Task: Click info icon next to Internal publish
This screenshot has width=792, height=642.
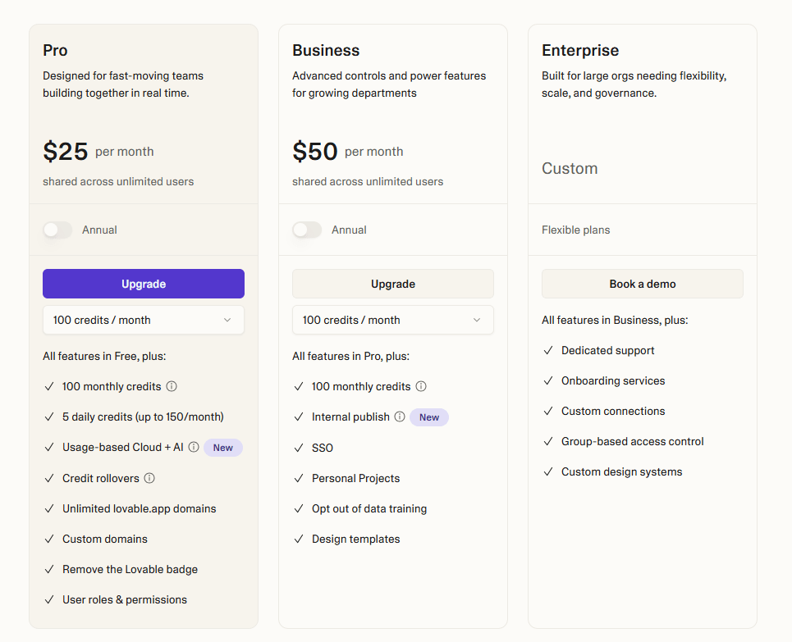Action: [x=400, y=417]
